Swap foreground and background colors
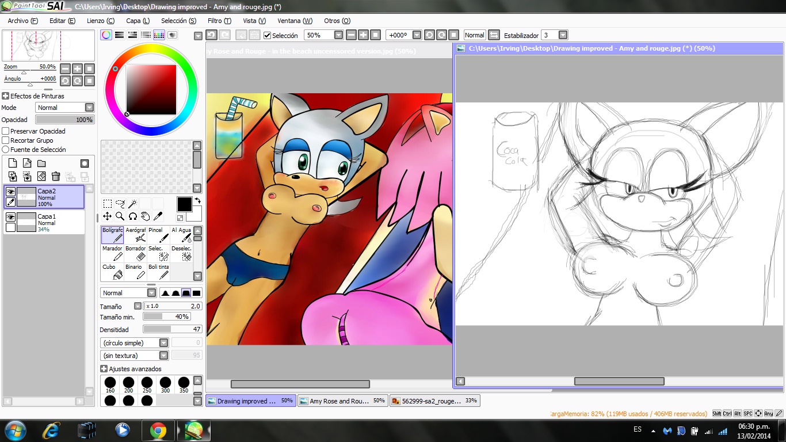The width and height of the screenshot is (786, 442). [x=198, y=201]
